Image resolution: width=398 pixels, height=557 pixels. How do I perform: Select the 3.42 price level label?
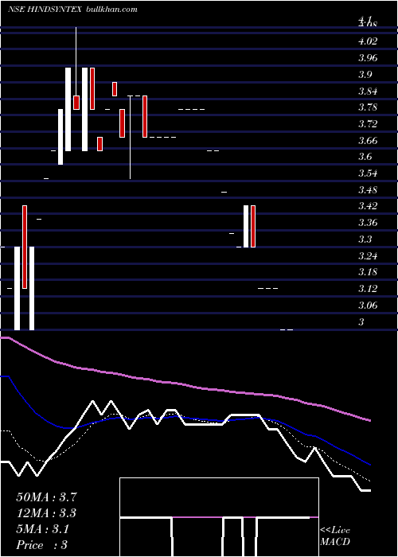(x=368, y=206)
